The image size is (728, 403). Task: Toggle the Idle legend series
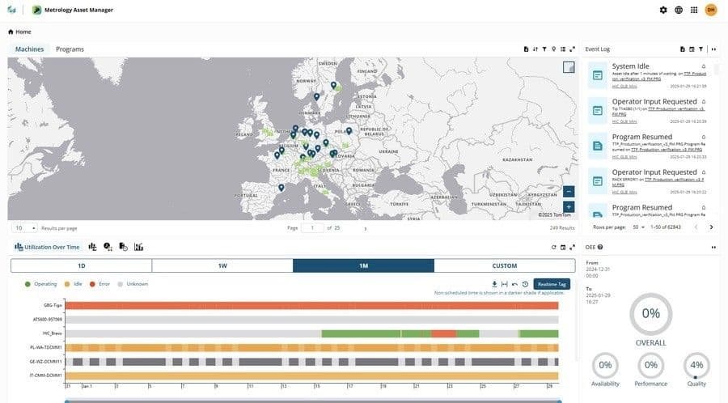coord(74,284)
